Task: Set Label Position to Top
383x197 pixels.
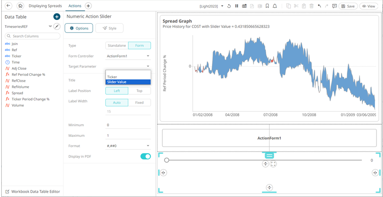Action: pos(139,91)
